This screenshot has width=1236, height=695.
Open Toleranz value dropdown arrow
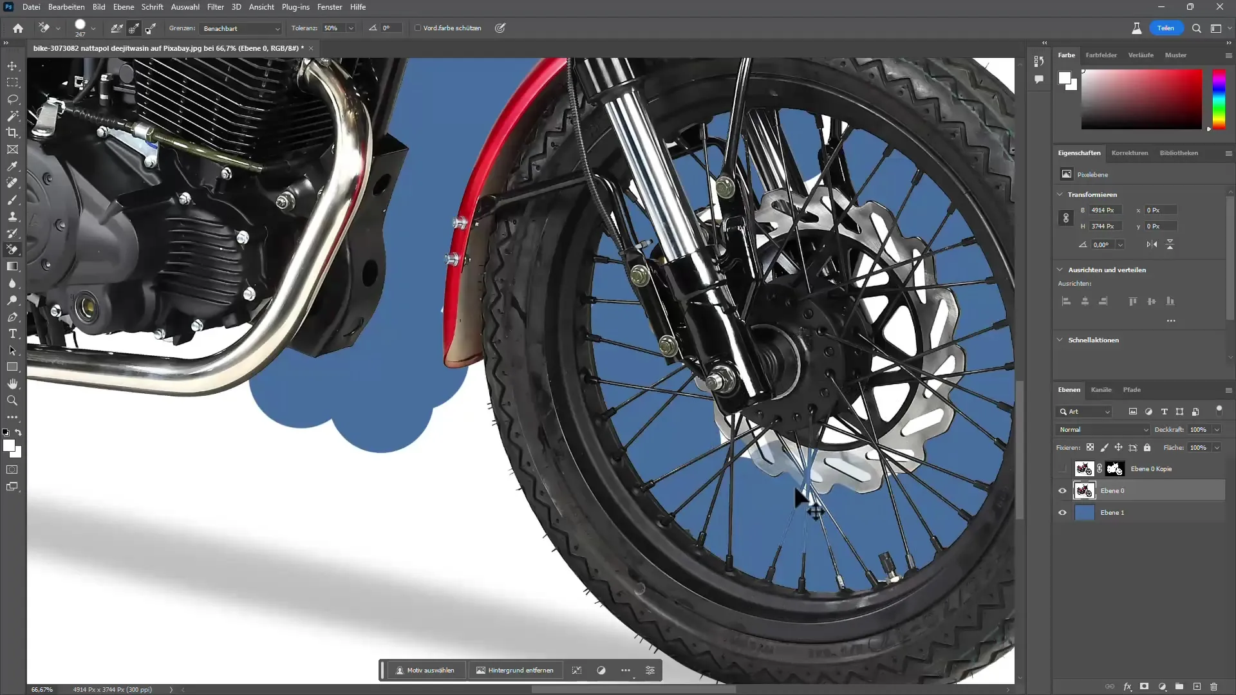[351, 28]
